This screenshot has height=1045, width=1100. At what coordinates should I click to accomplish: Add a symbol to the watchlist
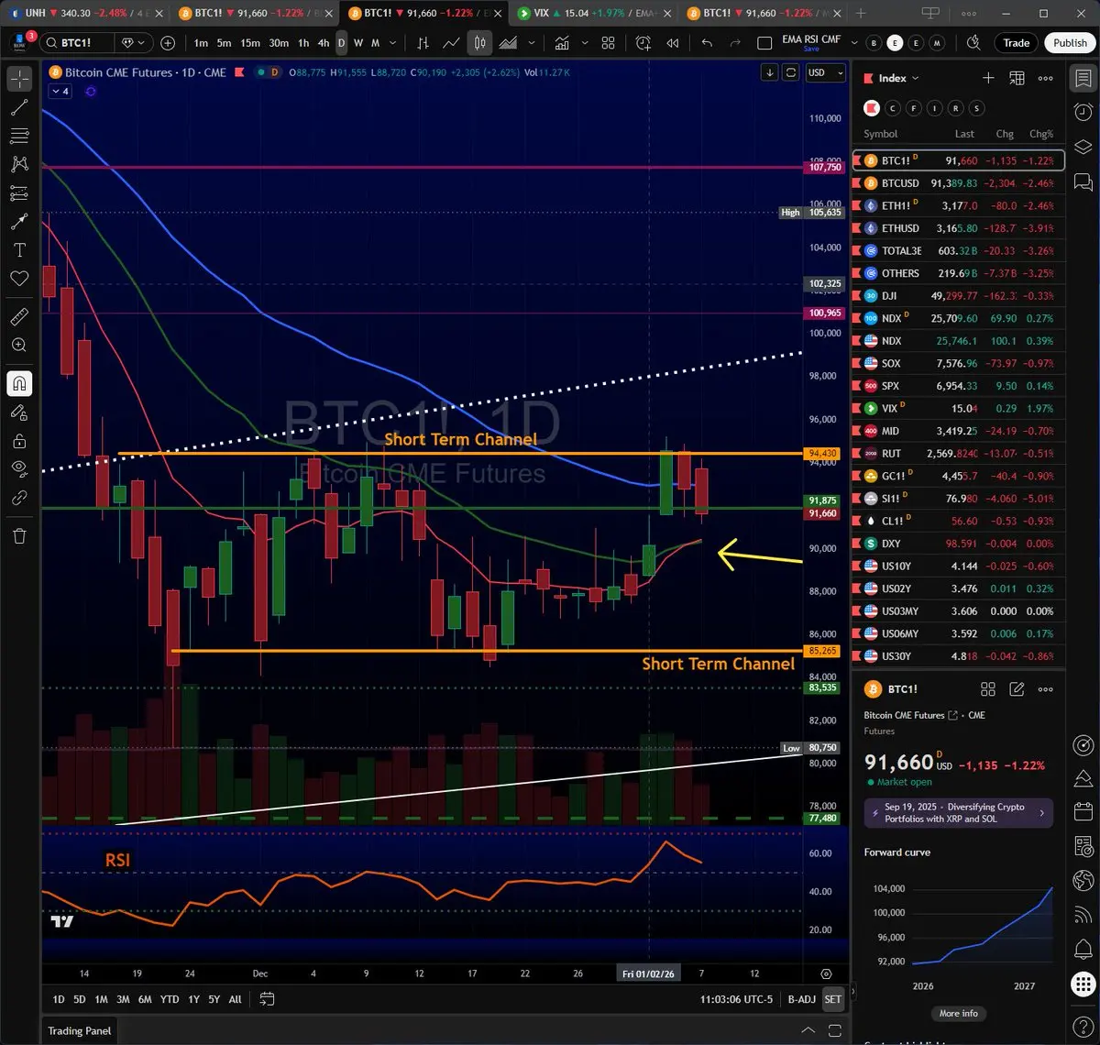click(x=988, y=78)
